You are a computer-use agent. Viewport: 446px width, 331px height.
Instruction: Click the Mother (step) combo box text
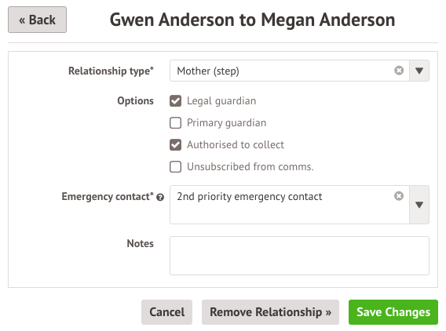(208, 71)
